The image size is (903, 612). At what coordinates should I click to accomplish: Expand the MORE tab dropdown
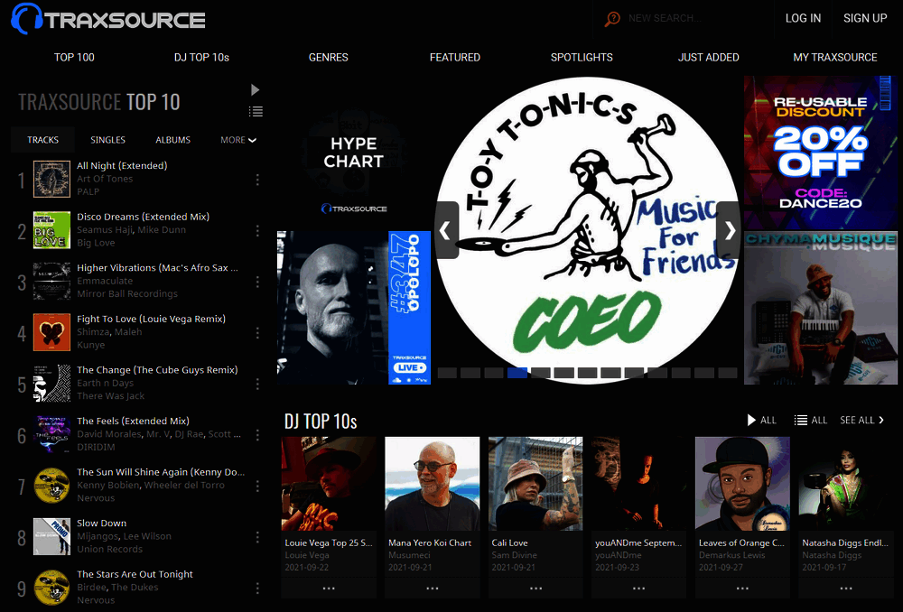[x=237, y=140]
